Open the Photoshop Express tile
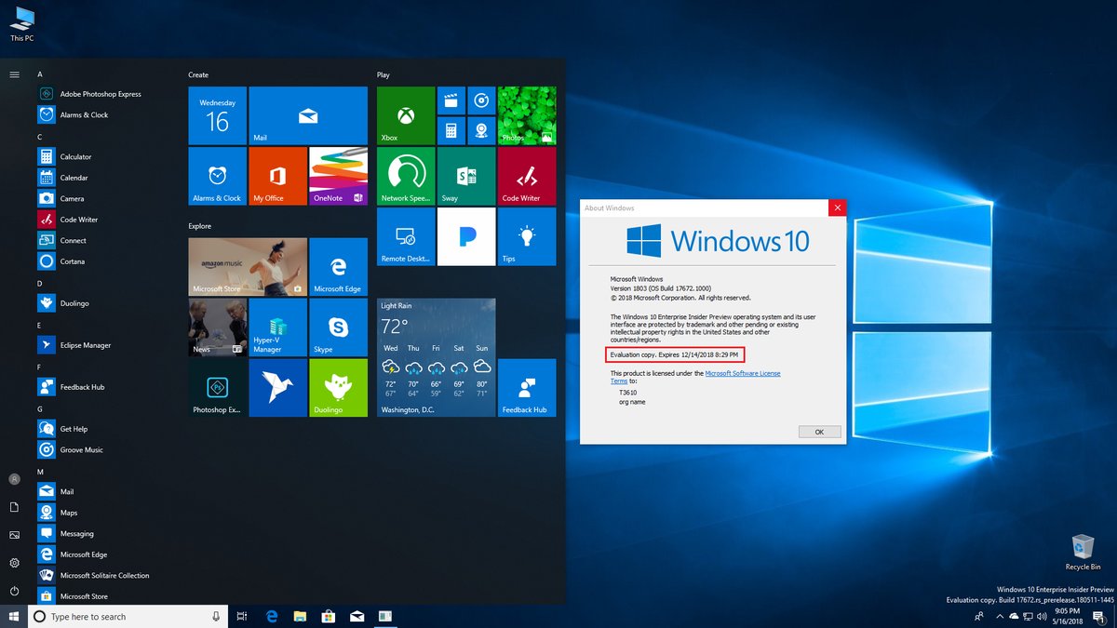Viewport: 1117px width, 628px height. [217, 388]
